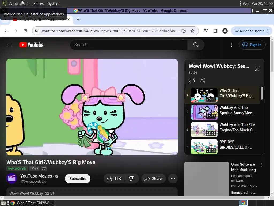
Task: Click the ad image thumbnail
Action: point(207,179)
